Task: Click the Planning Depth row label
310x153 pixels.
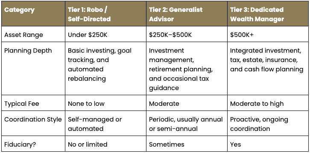Action: (33, 68)
